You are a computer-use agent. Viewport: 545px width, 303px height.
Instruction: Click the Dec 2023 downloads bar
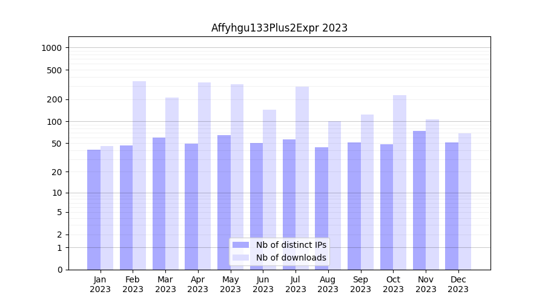pyautogui.click(x=464, y=201)
